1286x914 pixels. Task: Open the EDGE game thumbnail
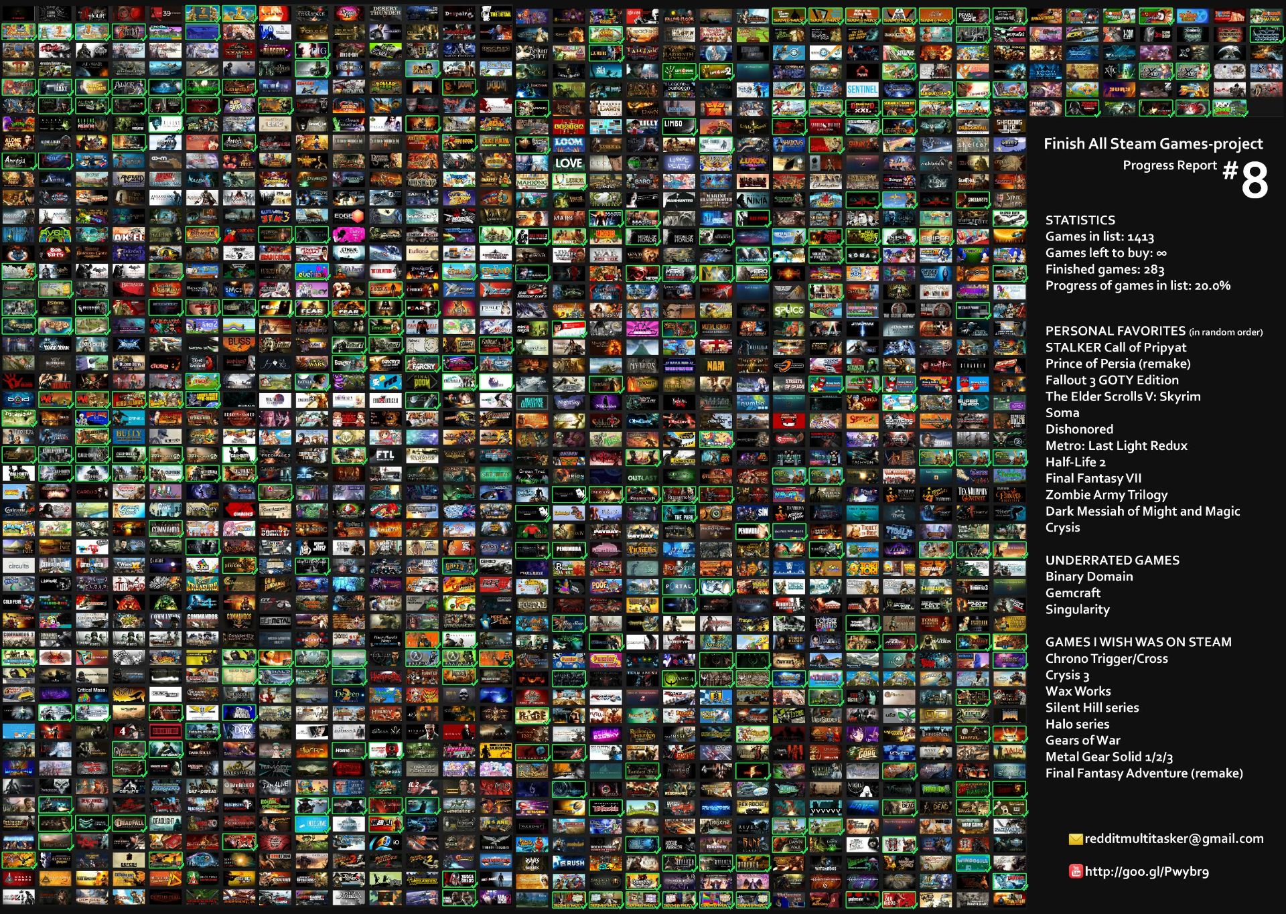pyautogui.click(x=348, y=216)
